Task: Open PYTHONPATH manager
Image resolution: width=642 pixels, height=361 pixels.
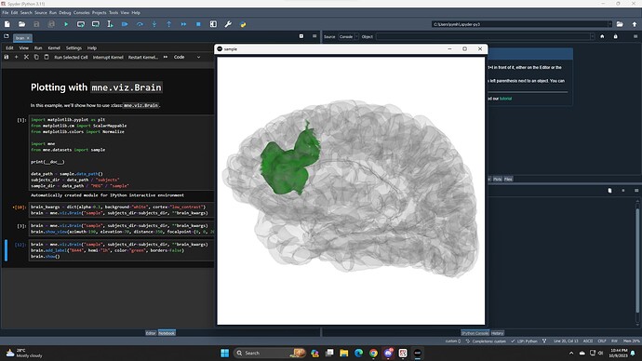Action: click(243, 24)
